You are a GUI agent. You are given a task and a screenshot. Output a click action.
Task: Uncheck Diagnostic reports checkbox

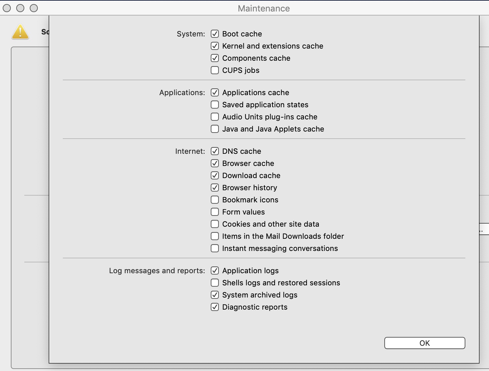215,307
